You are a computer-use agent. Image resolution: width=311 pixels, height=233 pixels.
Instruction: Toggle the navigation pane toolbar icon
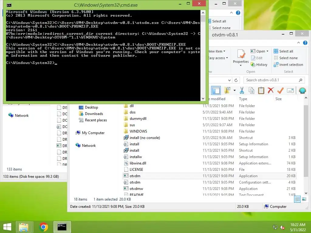(x=216, y=90)
